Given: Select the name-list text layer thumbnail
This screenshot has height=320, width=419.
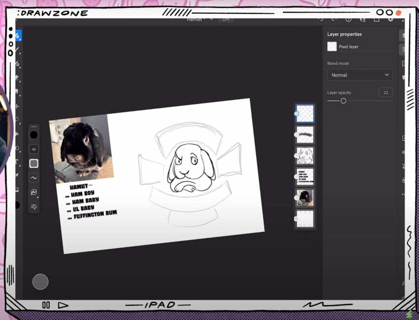Looking at the screenshot, I should pos(306,177).
